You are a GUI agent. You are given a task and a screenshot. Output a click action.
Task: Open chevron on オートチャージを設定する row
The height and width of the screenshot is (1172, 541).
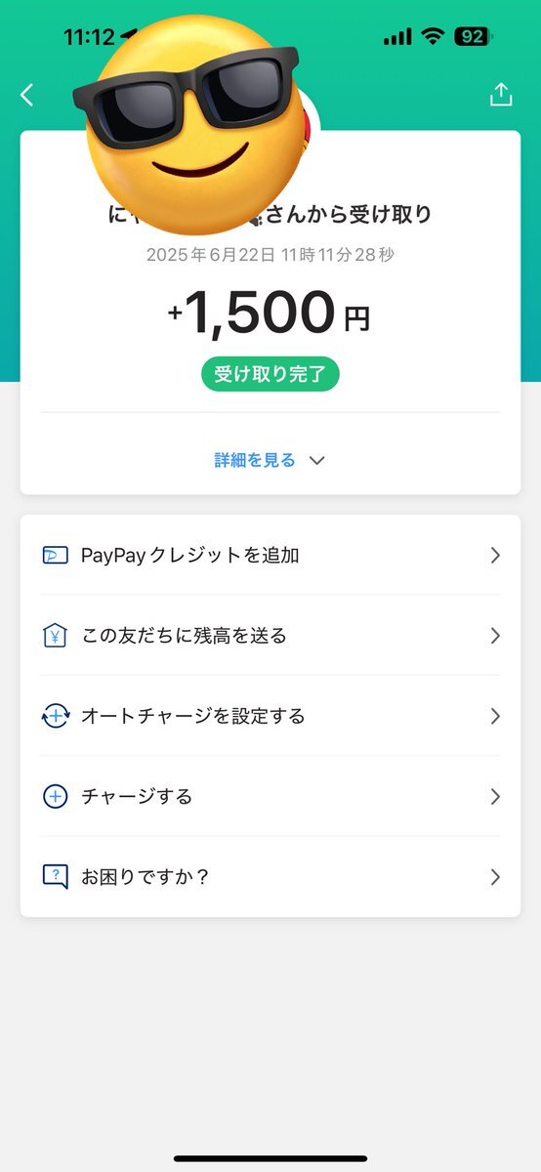click(x=495, y=716)
